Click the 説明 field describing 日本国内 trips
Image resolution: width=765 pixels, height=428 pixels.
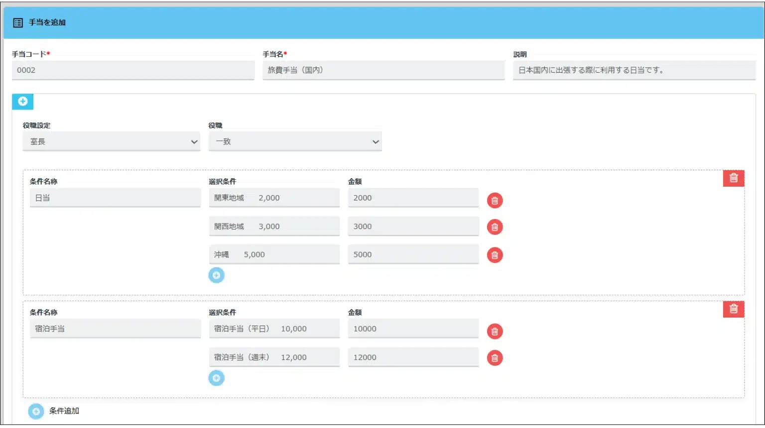pyautogui.click(x=635, y=70)
